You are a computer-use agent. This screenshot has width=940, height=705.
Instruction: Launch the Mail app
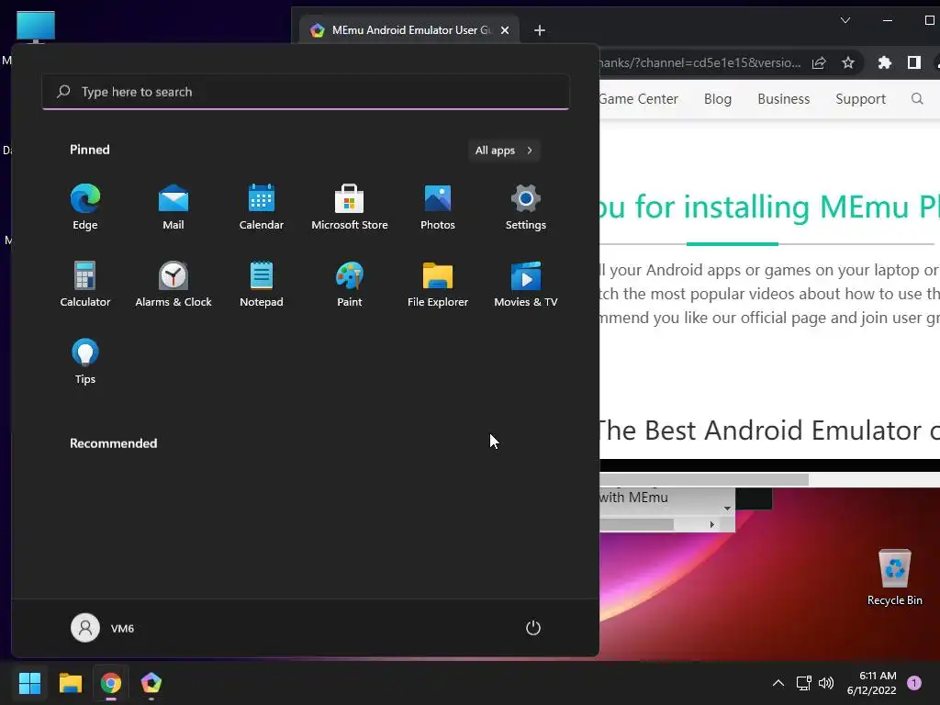pos(173,207)
